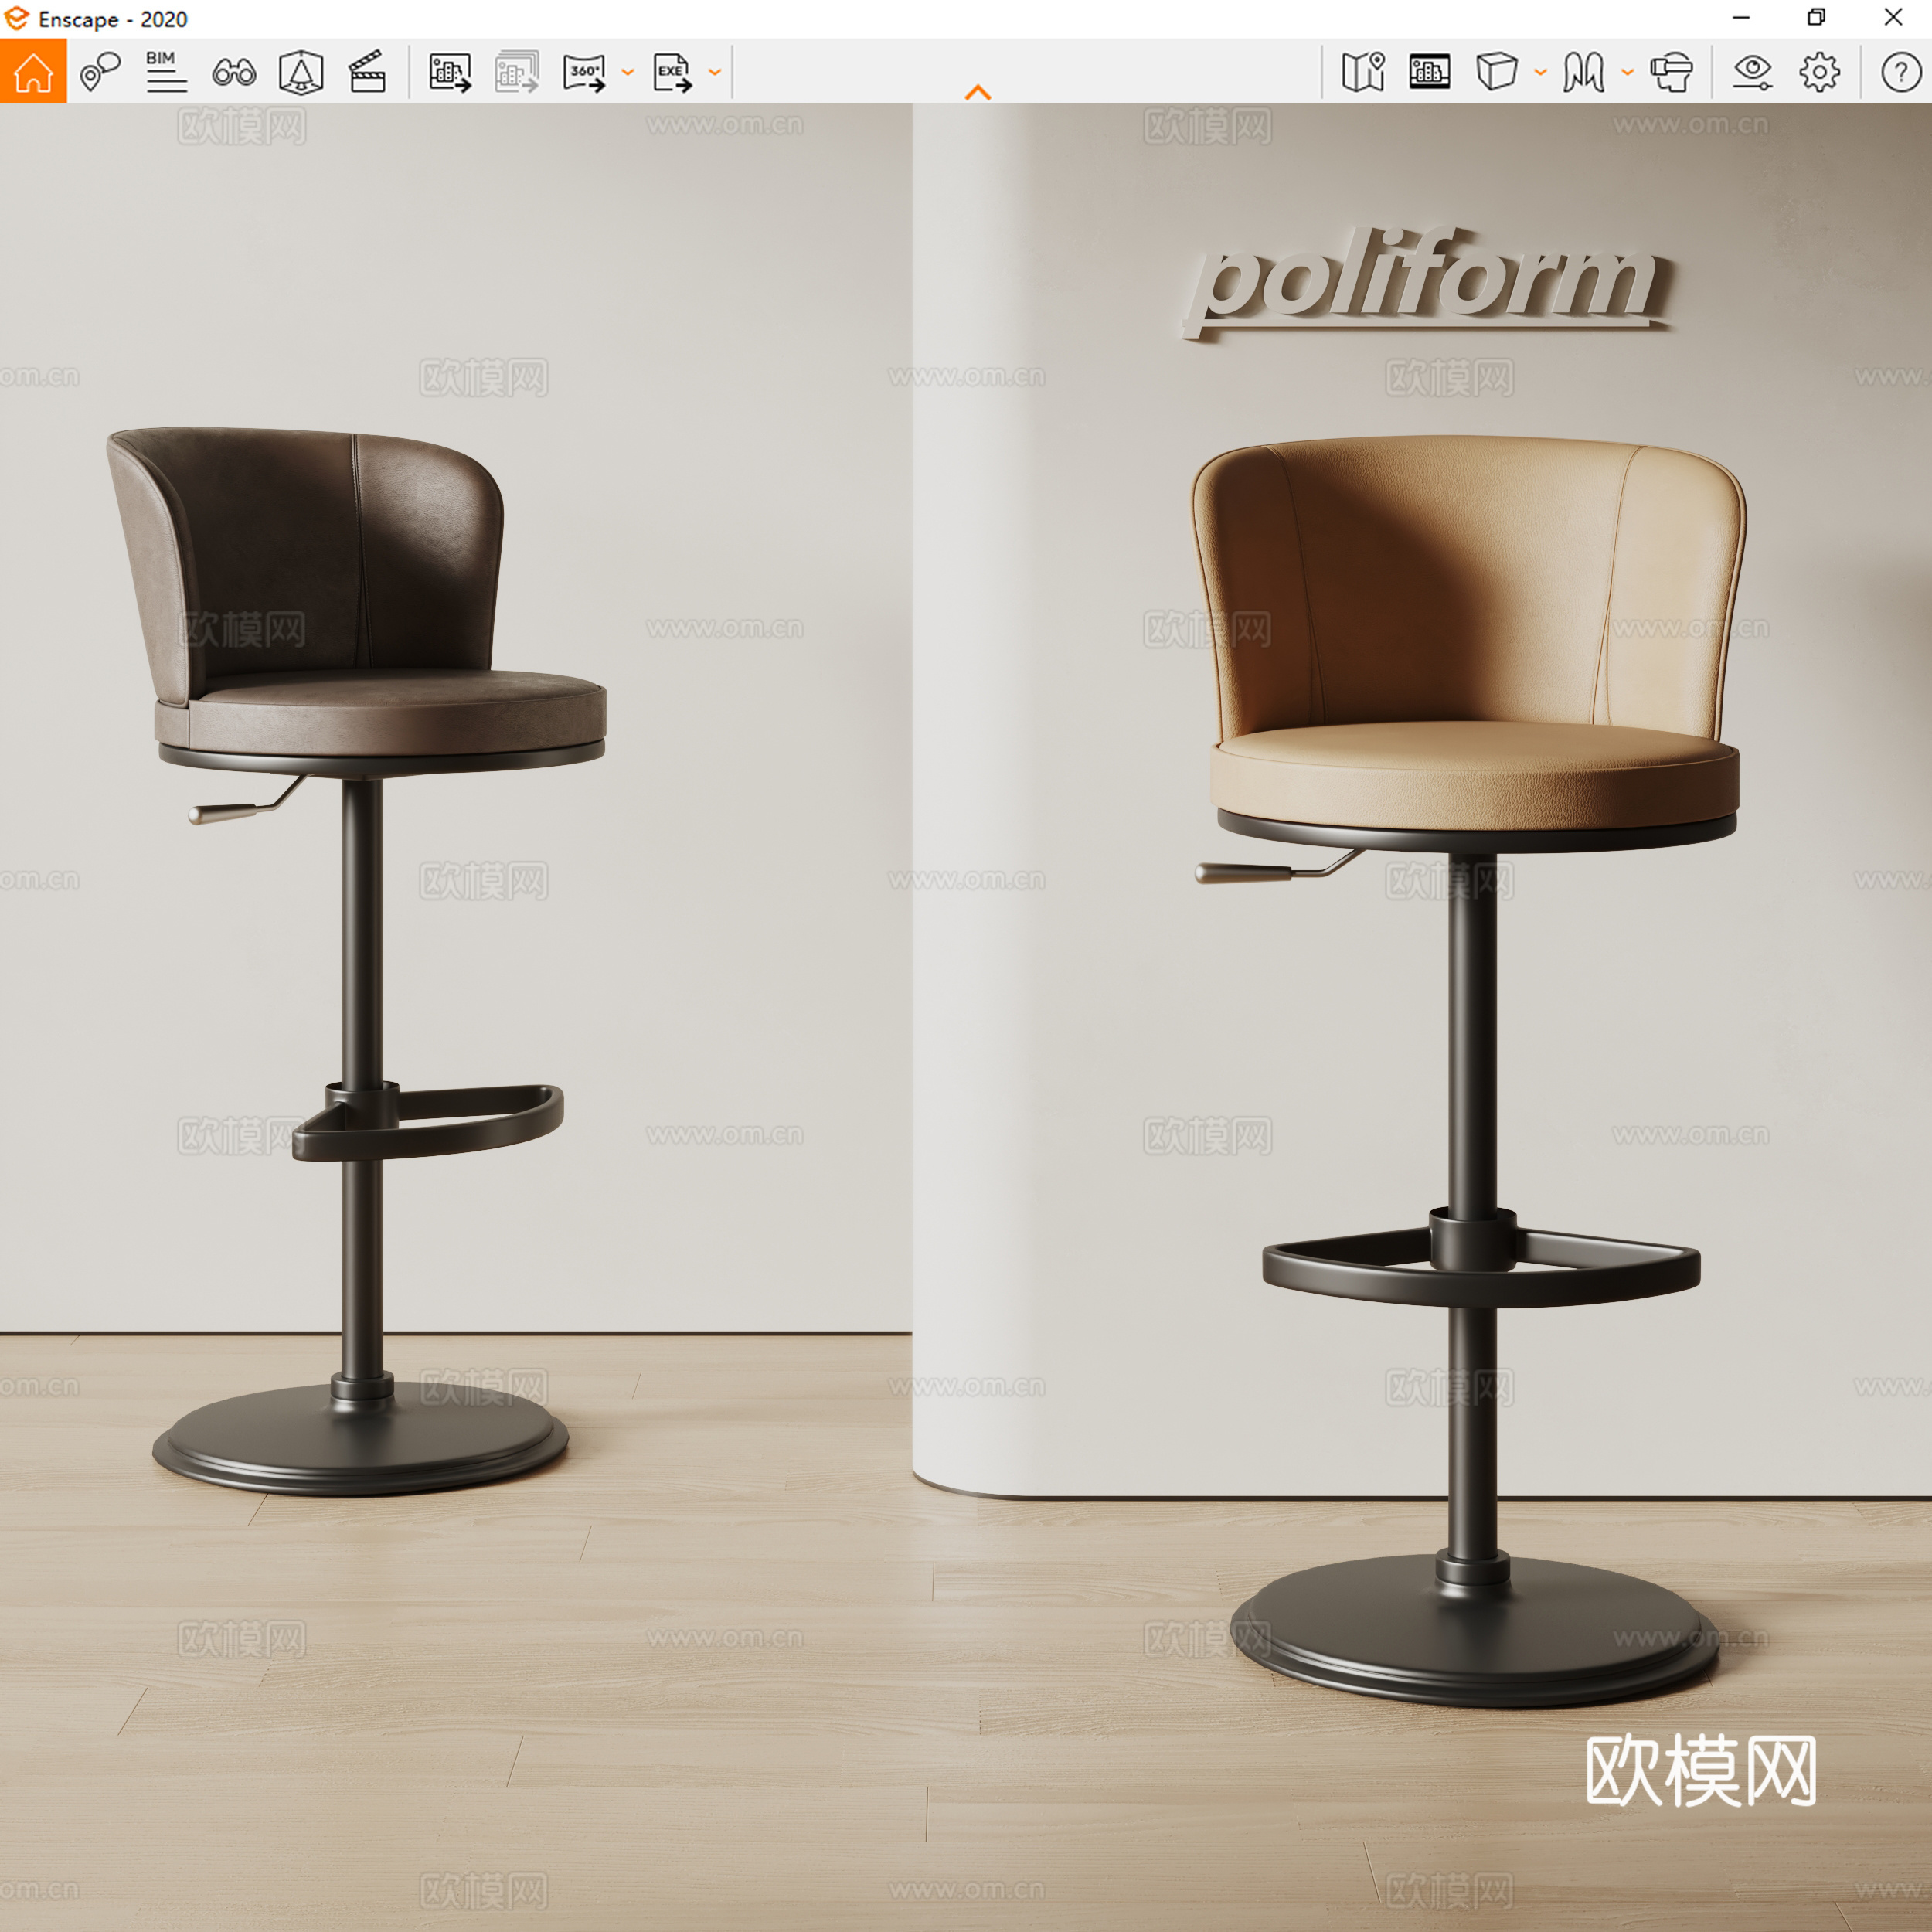The image size is (1932, 1932).
Task: Click the orange Enscape home icon
Action: [x=35, y=72]
